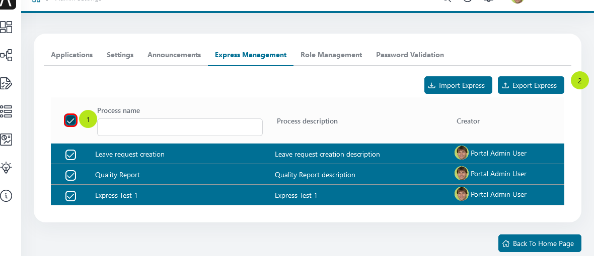The width and height of the screenshot is (594, 256).
Task: Click Back To Home Page button
Action: coord(539,243)
